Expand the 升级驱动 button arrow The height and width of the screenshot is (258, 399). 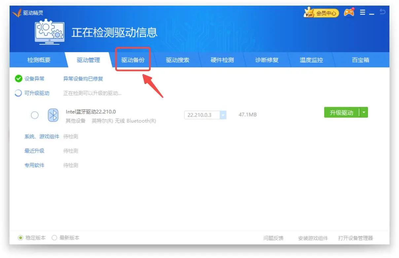pos(364,112)
